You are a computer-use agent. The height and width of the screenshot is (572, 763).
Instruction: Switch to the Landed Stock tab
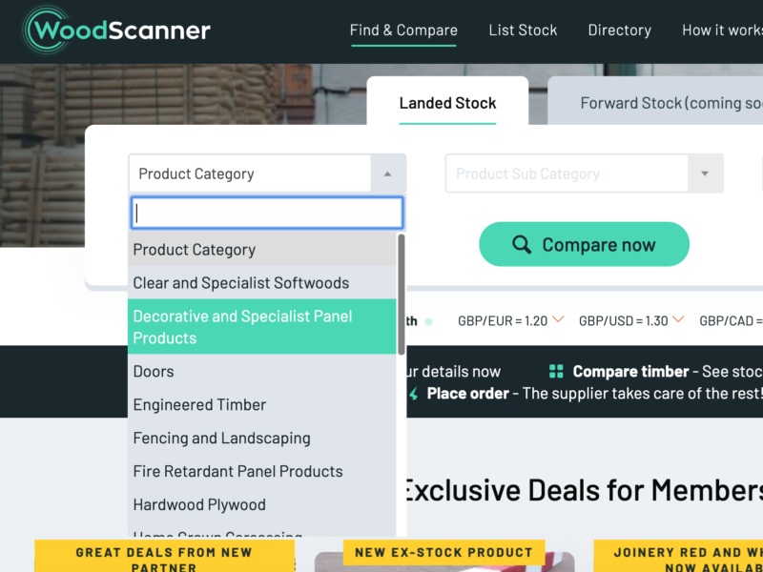(x=447, y=103)
